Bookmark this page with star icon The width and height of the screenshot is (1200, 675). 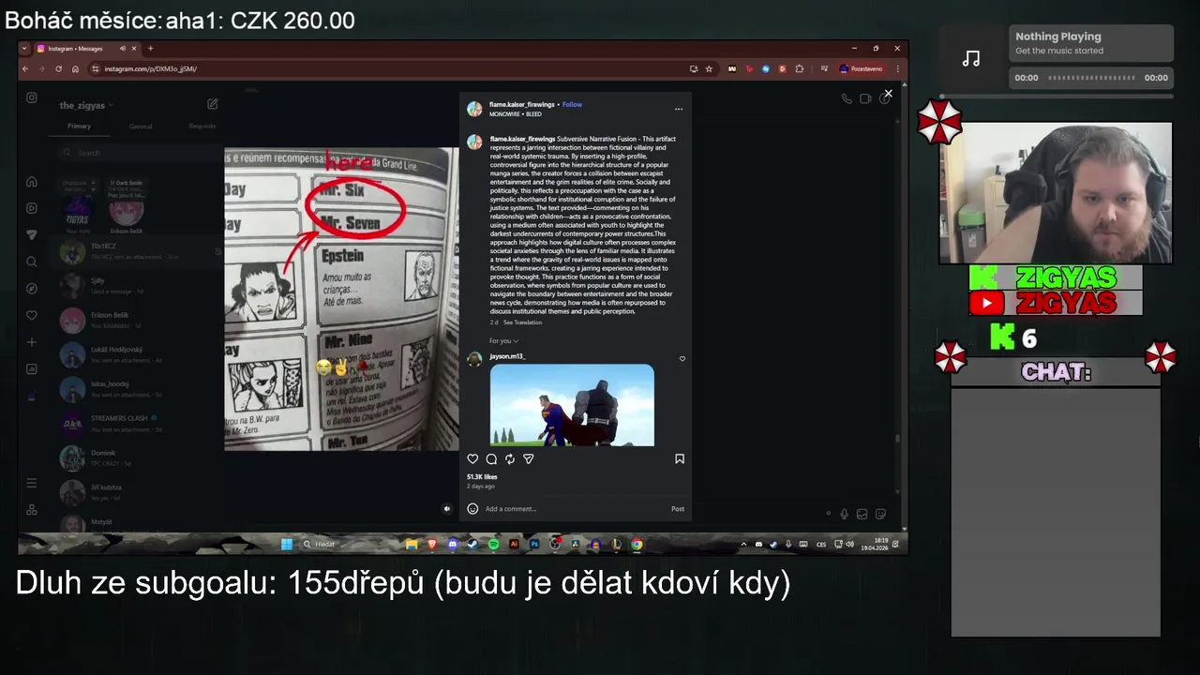tap(709, 68)
